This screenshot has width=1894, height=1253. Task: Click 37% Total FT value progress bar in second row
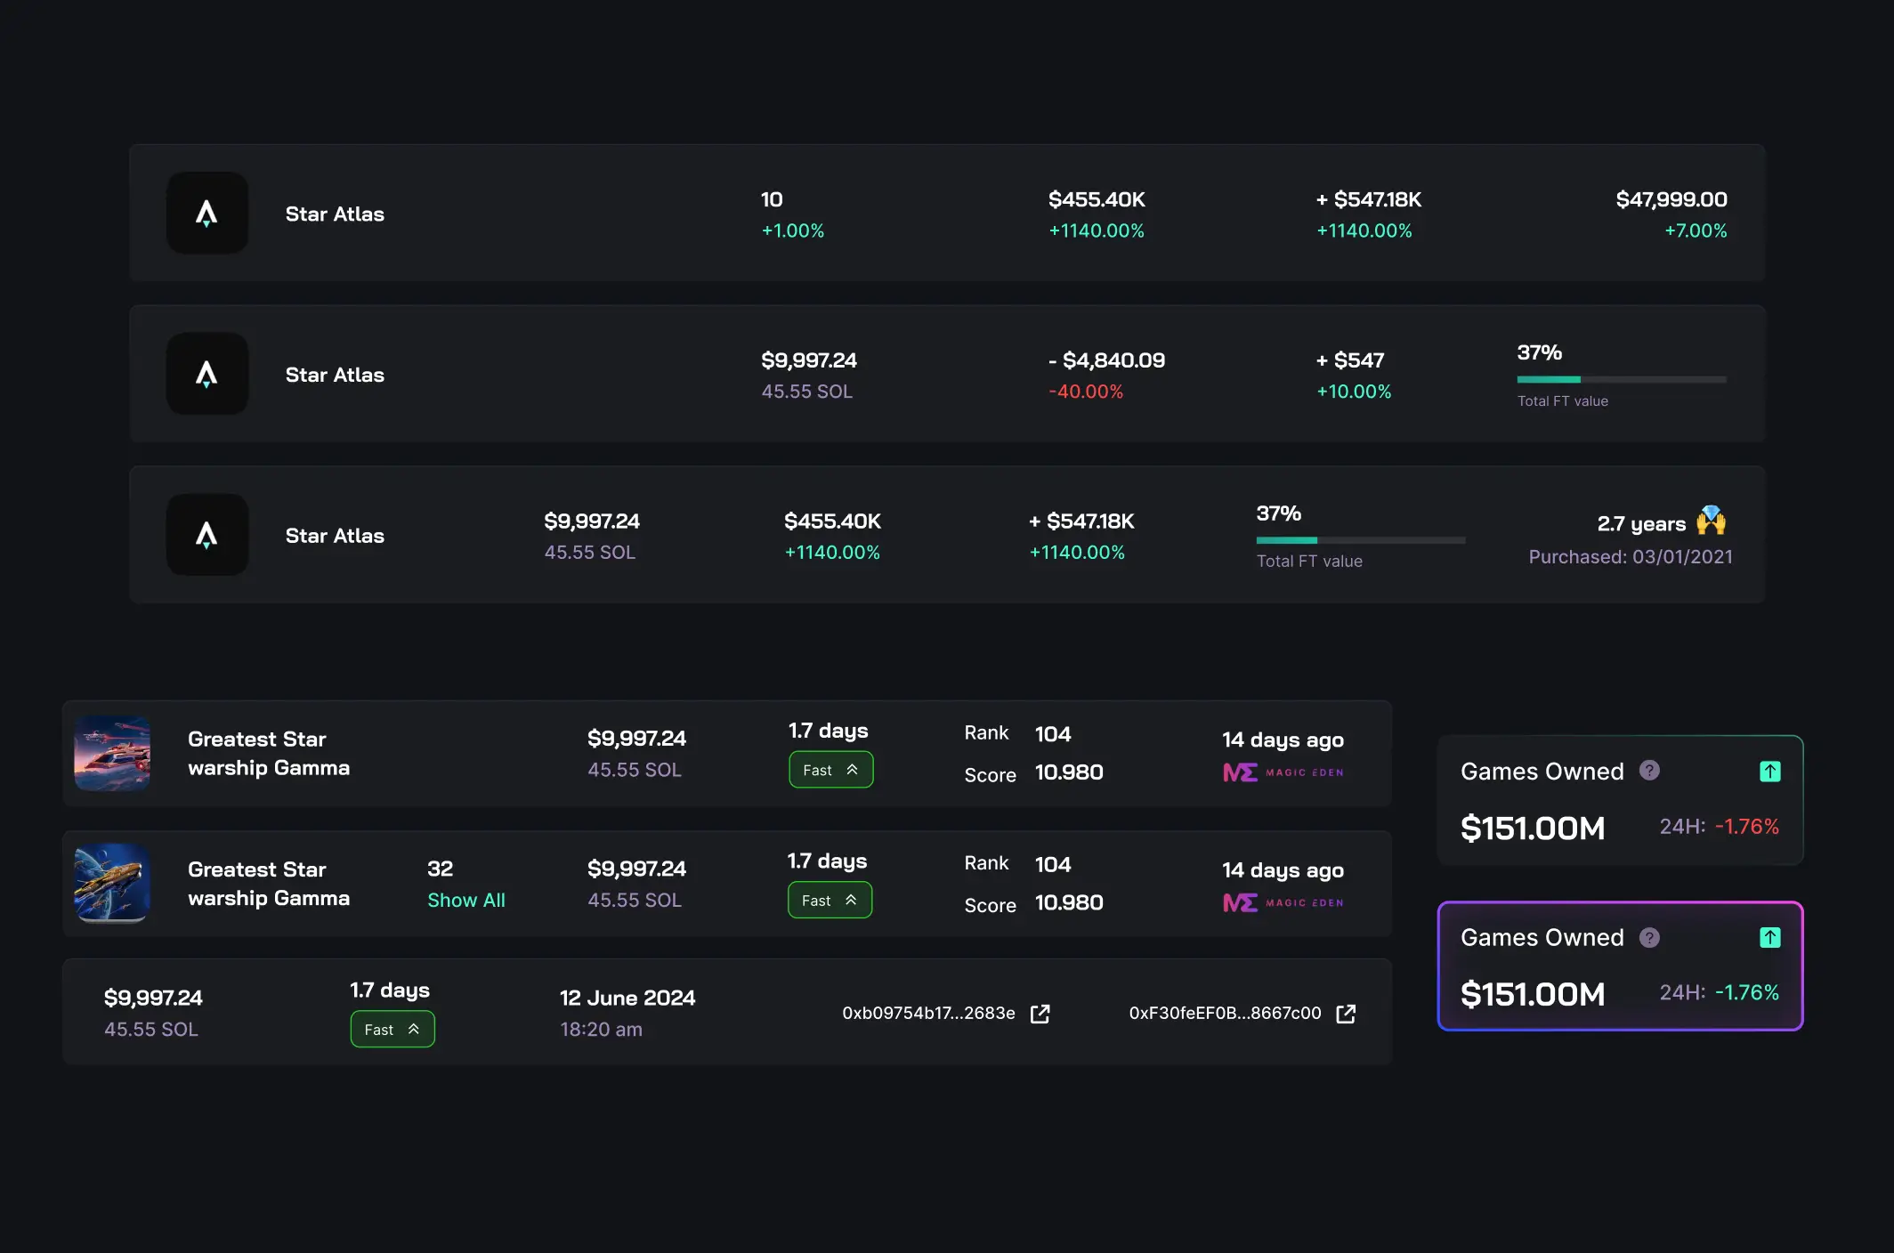[1622, 379]
